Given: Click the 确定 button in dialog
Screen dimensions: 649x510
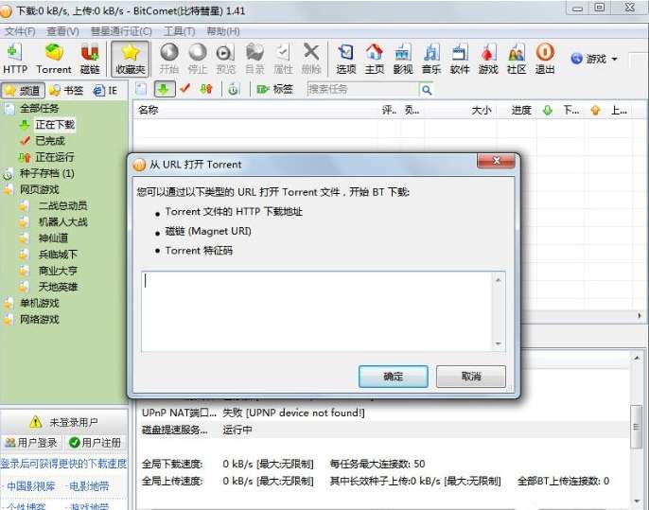Looking at the screenshot, I should (394, 377).
